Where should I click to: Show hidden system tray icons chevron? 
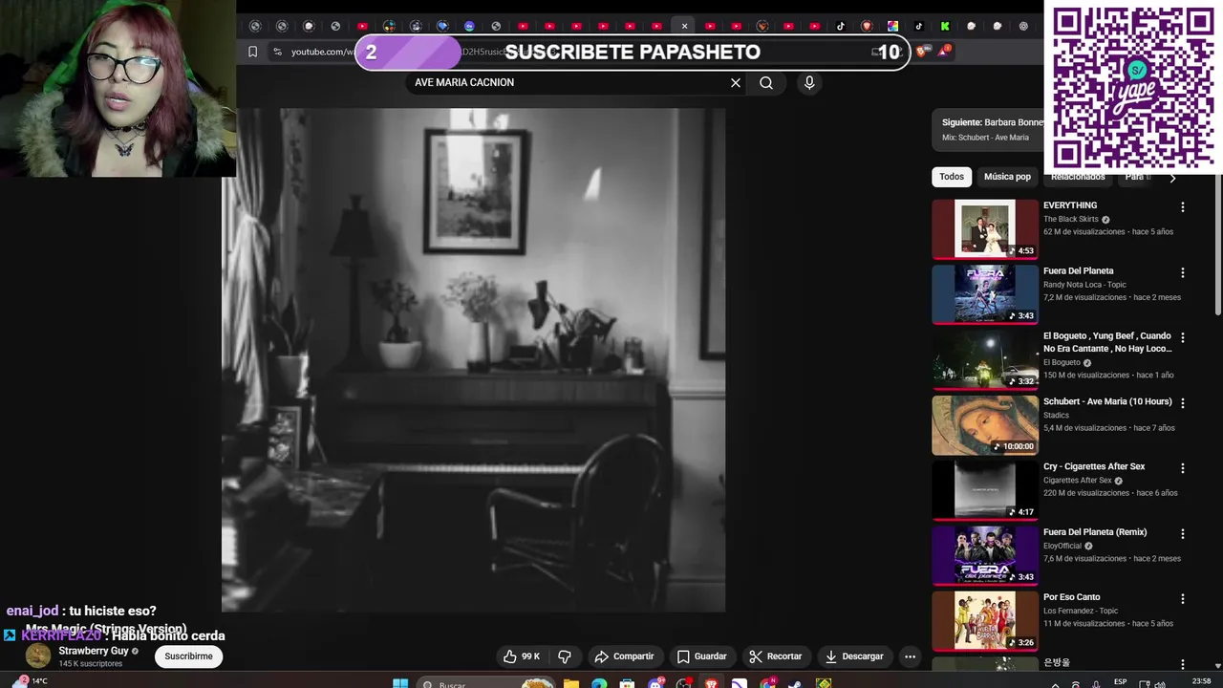point(1056,684)
